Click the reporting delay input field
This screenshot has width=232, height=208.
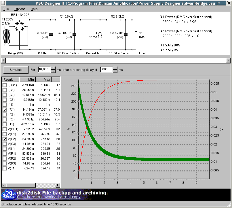106,70
